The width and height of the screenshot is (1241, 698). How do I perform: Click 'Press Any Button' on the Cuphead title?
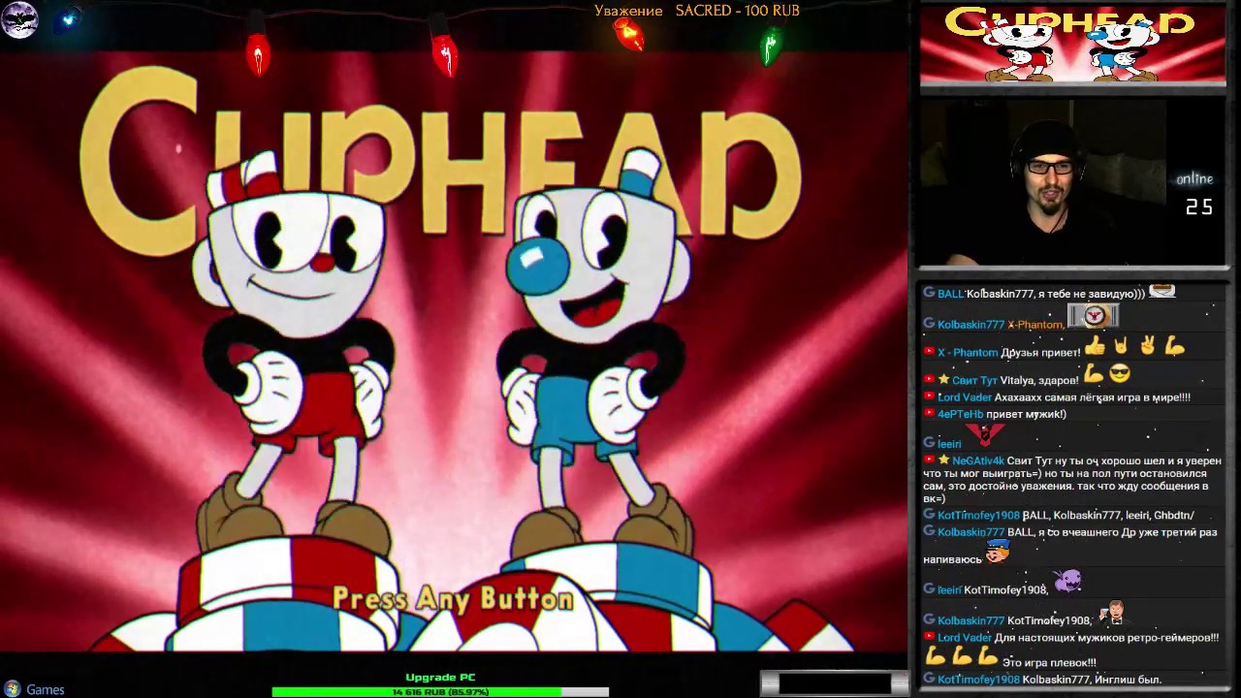tap(454, 599)
